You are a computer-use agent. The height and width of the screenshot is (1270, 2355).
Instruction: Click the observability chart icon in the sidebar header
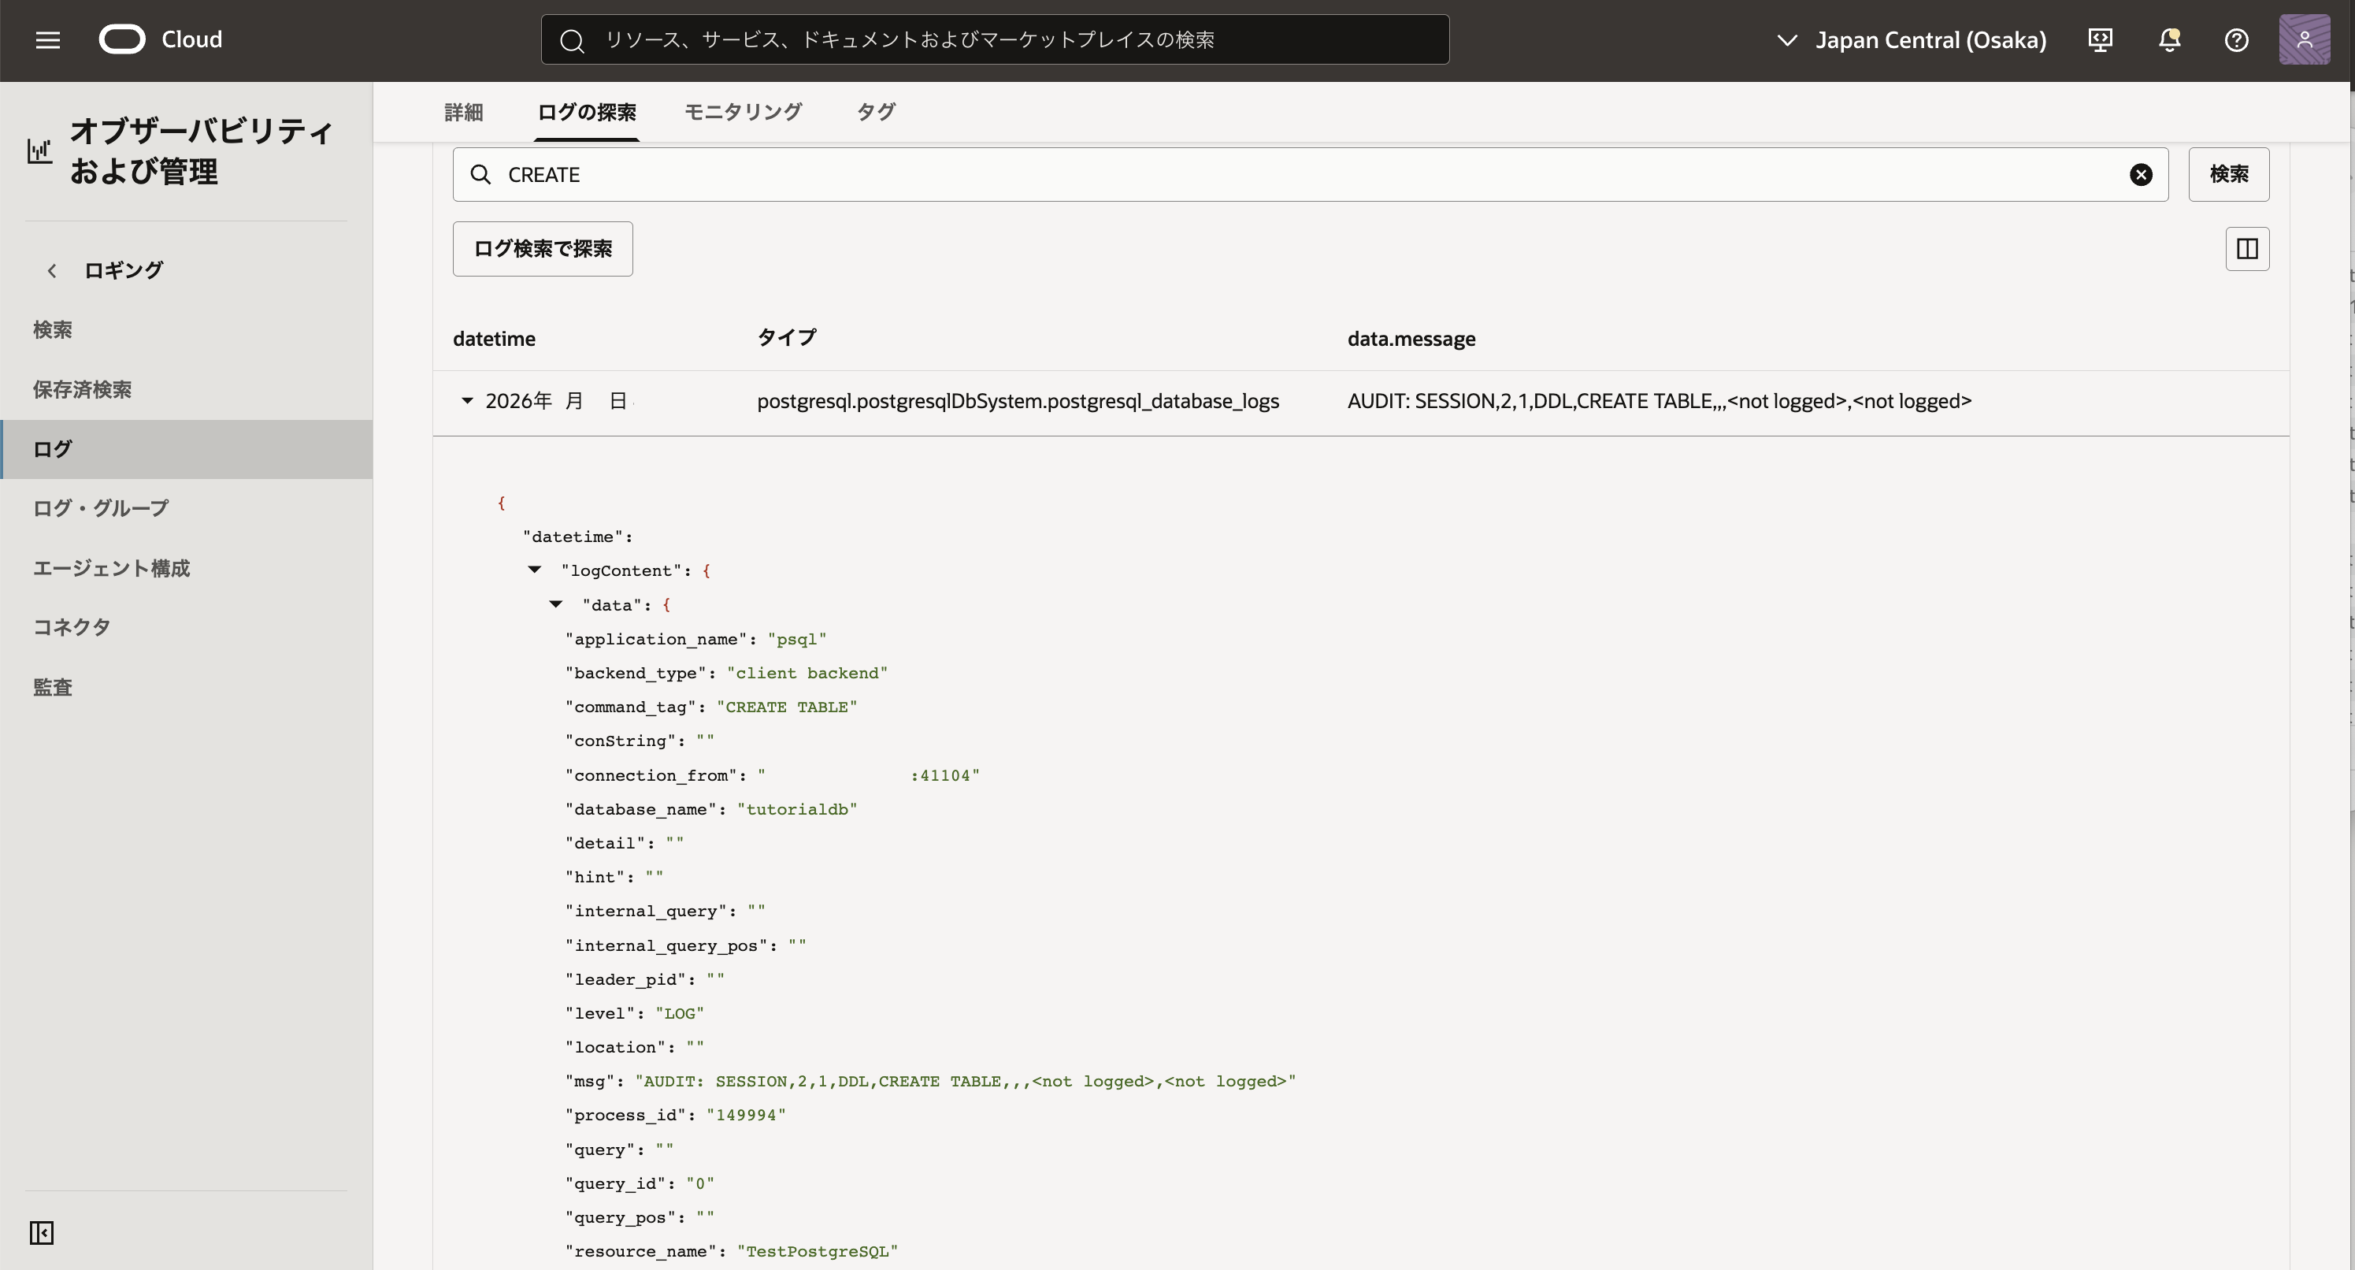pos(39,150)
